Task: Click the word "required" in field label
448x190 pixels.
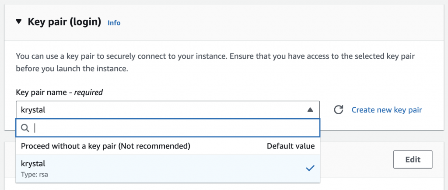Action: point(88,92)
